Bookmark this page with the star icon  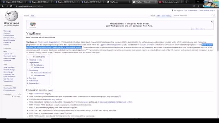(x=198, y=6)
